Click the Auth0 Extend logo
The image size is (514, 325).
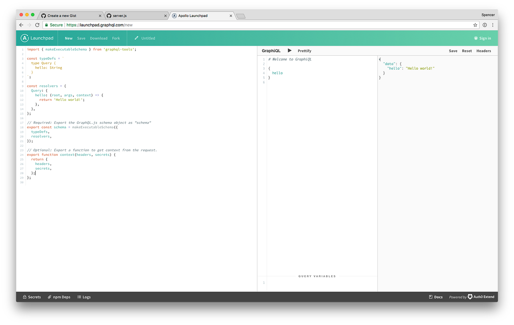[470, 297]
